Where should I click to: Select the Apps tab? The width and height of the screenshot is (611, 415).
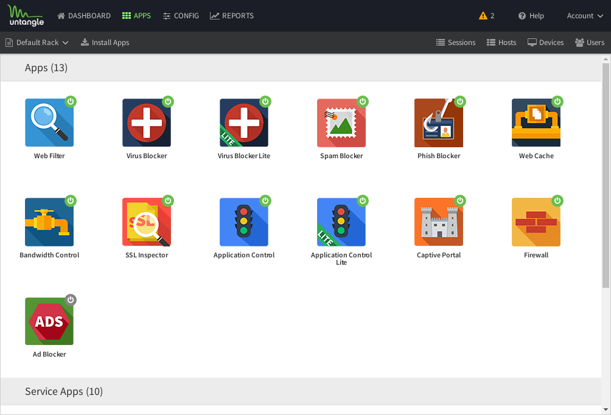[136, 16]
